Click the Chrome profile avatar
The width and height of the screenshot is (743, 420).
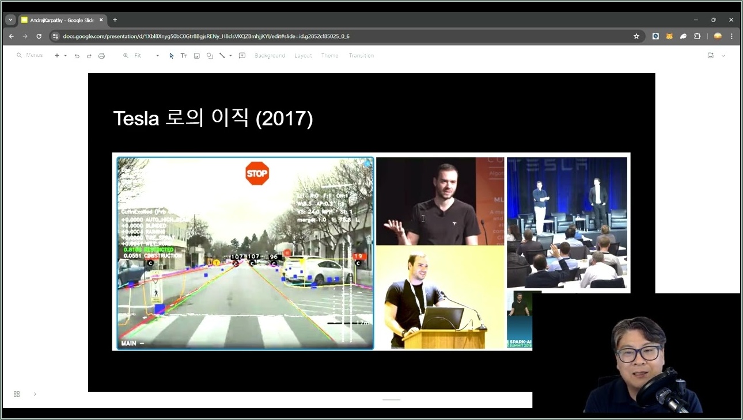[x=718, y=36]
